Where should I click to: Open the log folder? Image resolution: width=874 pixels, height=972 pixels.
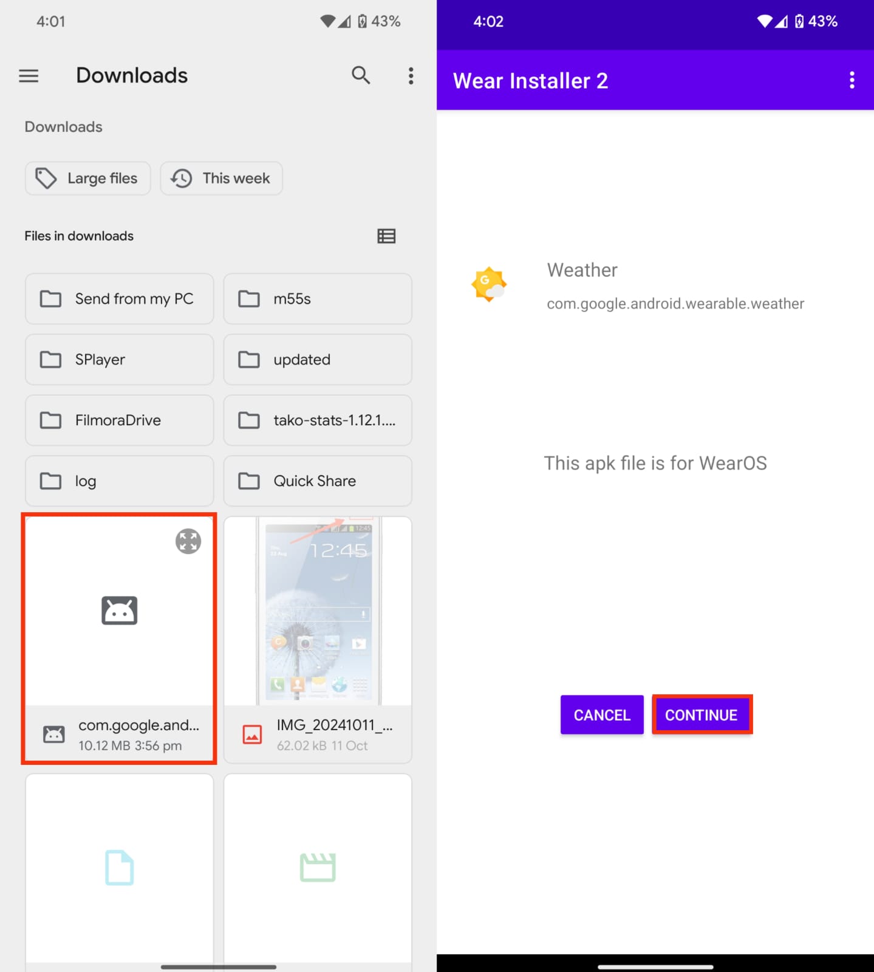[x=120, y=481]
